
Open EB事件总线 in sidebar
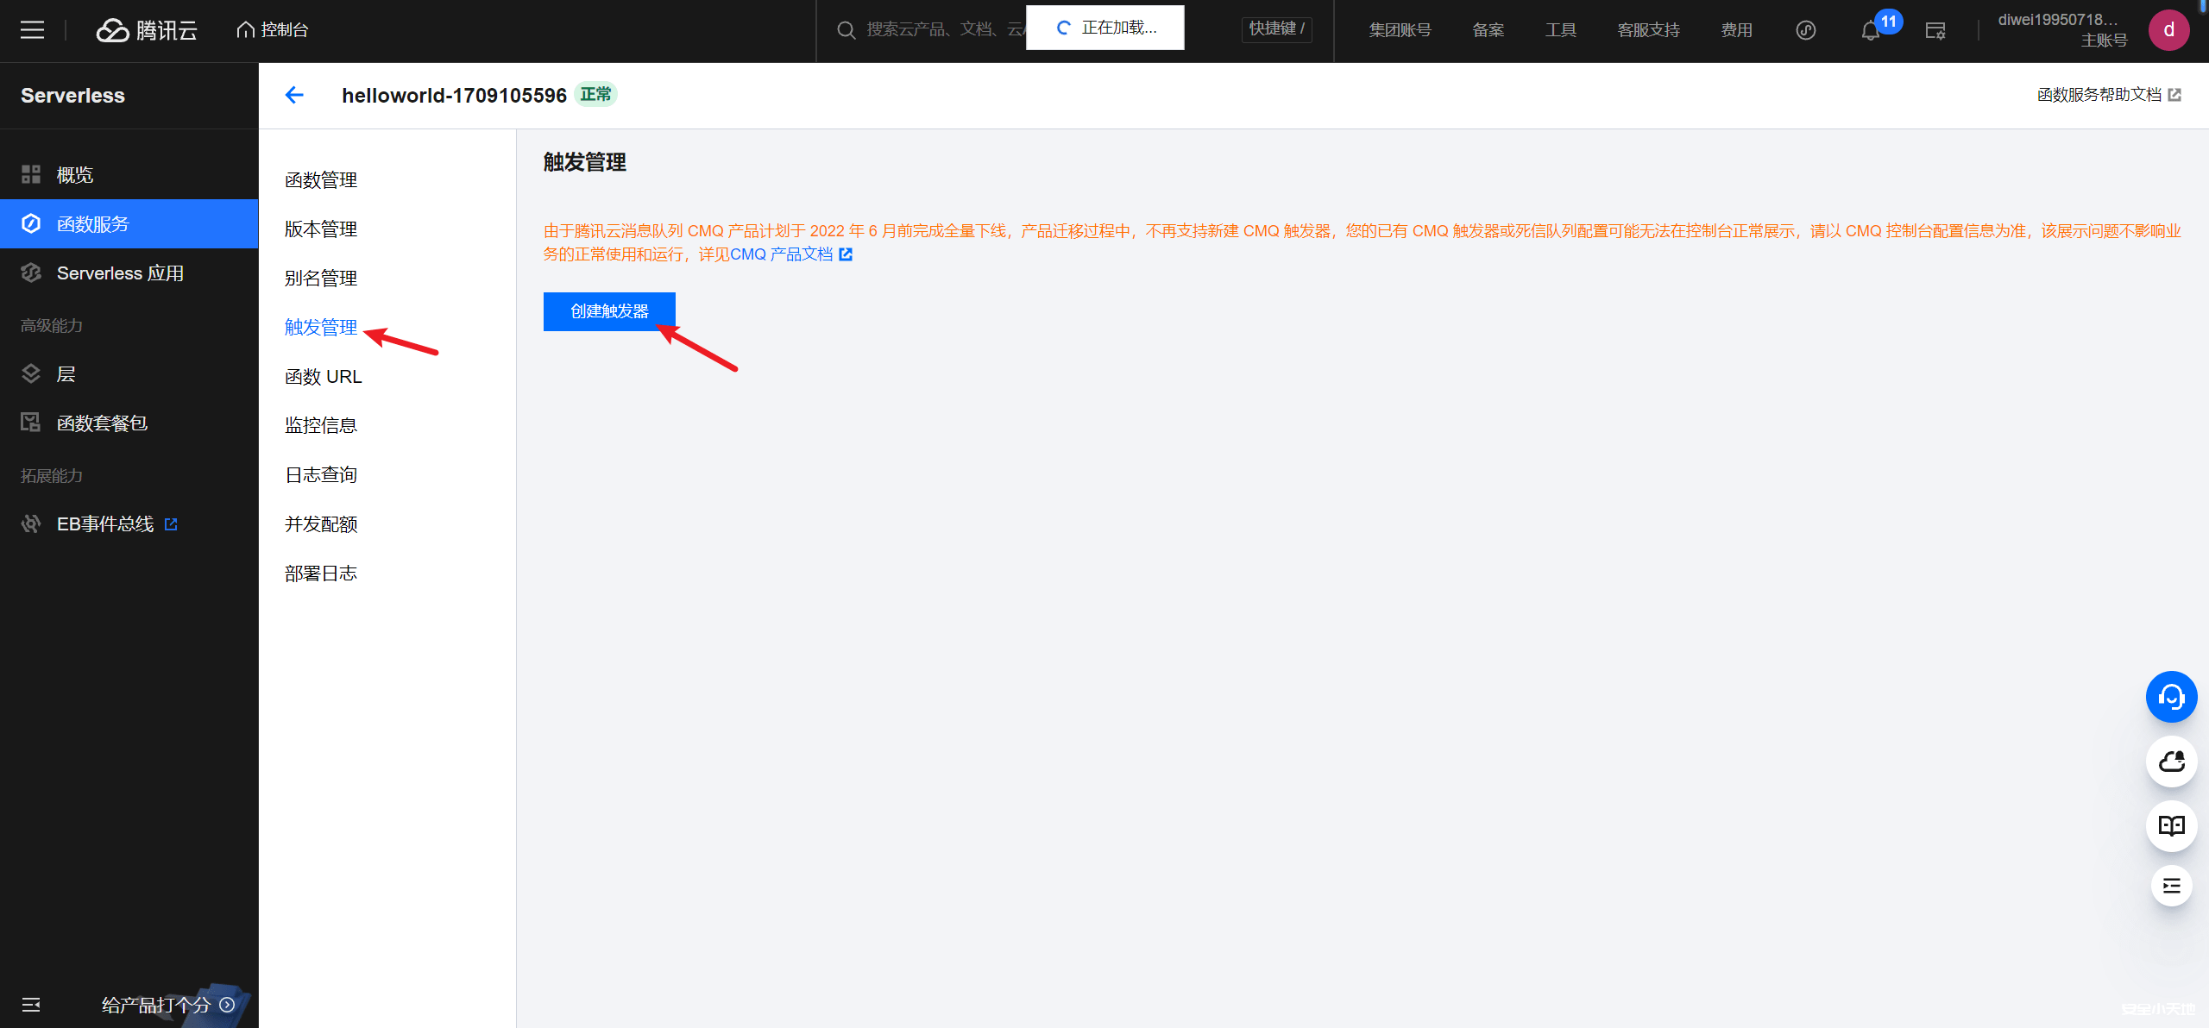point(105,524)
